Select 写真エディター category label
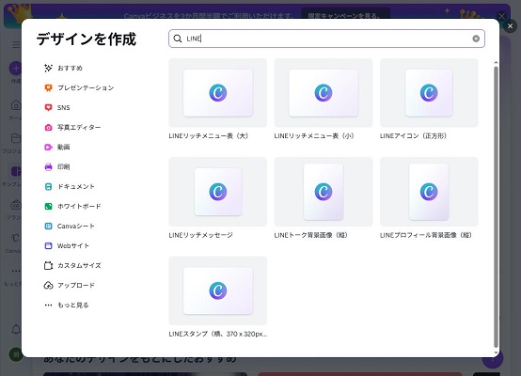This screenshot has height=376, width=521. [79, 127]
